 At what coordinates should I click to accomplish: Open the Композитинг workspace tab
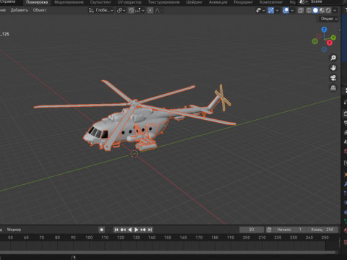coord(271,2)
